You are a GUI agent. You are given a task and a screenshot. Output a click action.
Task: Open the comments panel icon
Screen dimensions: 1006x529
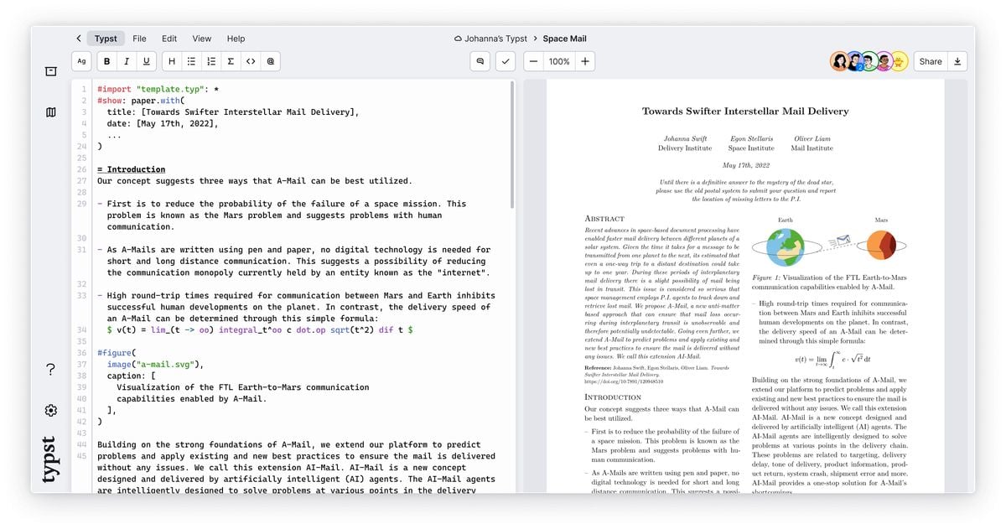(480, 61)
